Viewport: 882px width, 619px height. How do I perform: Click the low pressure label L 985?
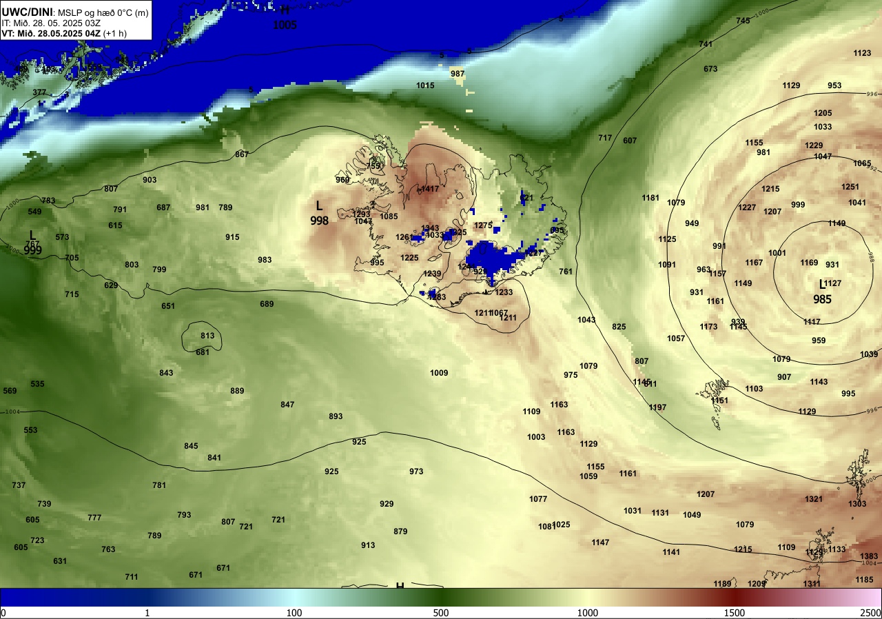tap(822, 292)
